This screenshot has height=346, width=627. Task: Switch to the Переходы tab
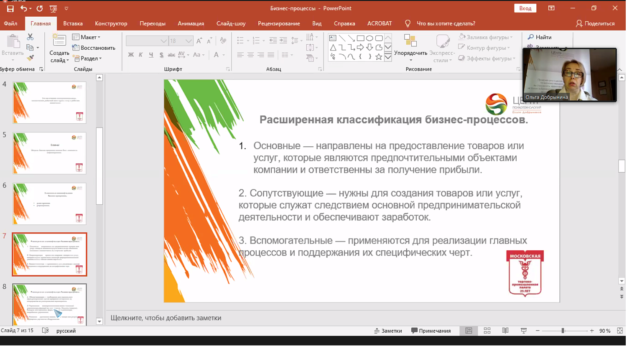pyautogui.click(x=153, y=23)
